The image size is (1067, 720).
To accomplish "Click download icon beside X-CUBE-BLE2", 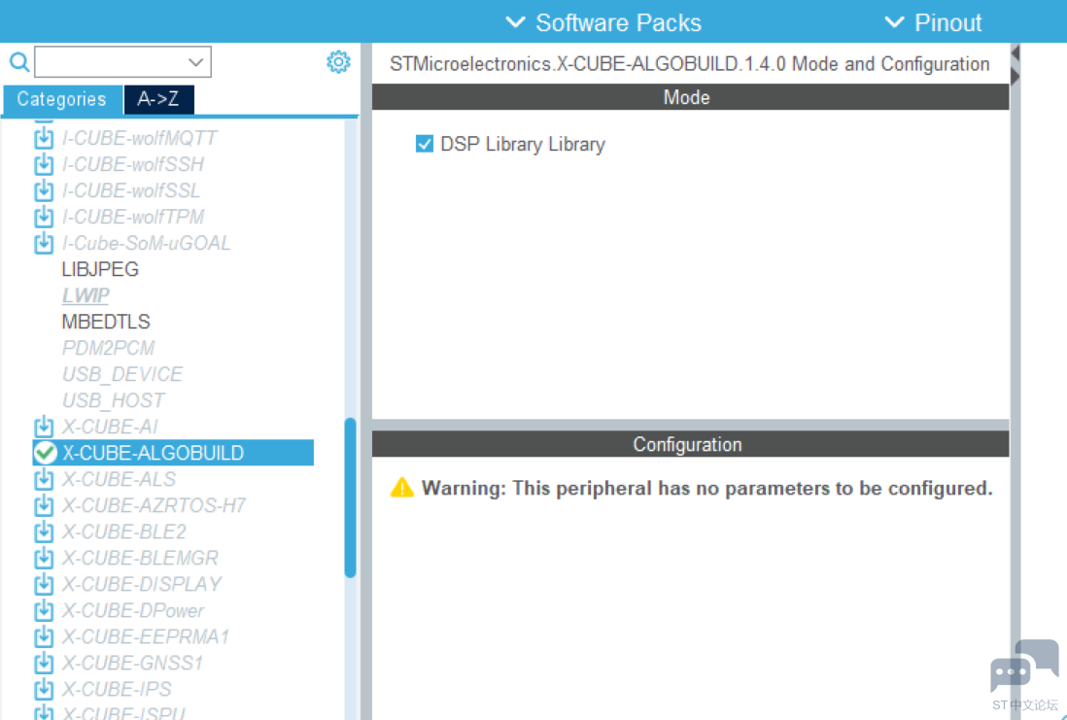I will (44, 531).
